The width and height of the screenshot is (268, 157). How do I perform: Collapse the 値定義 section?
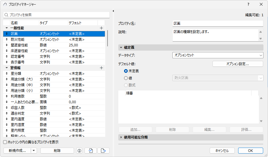click(x=121, y=47)
